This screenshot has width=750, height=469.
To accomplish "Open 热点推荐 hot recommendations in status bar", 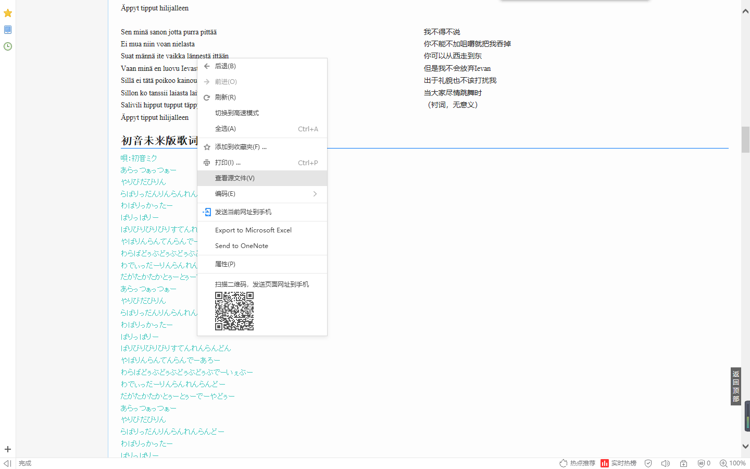I will coord(577,463).
